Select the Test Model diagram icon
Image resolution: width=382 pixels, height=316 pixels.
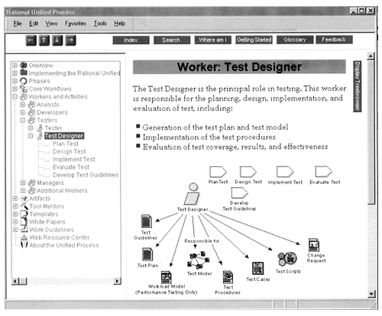199,260
